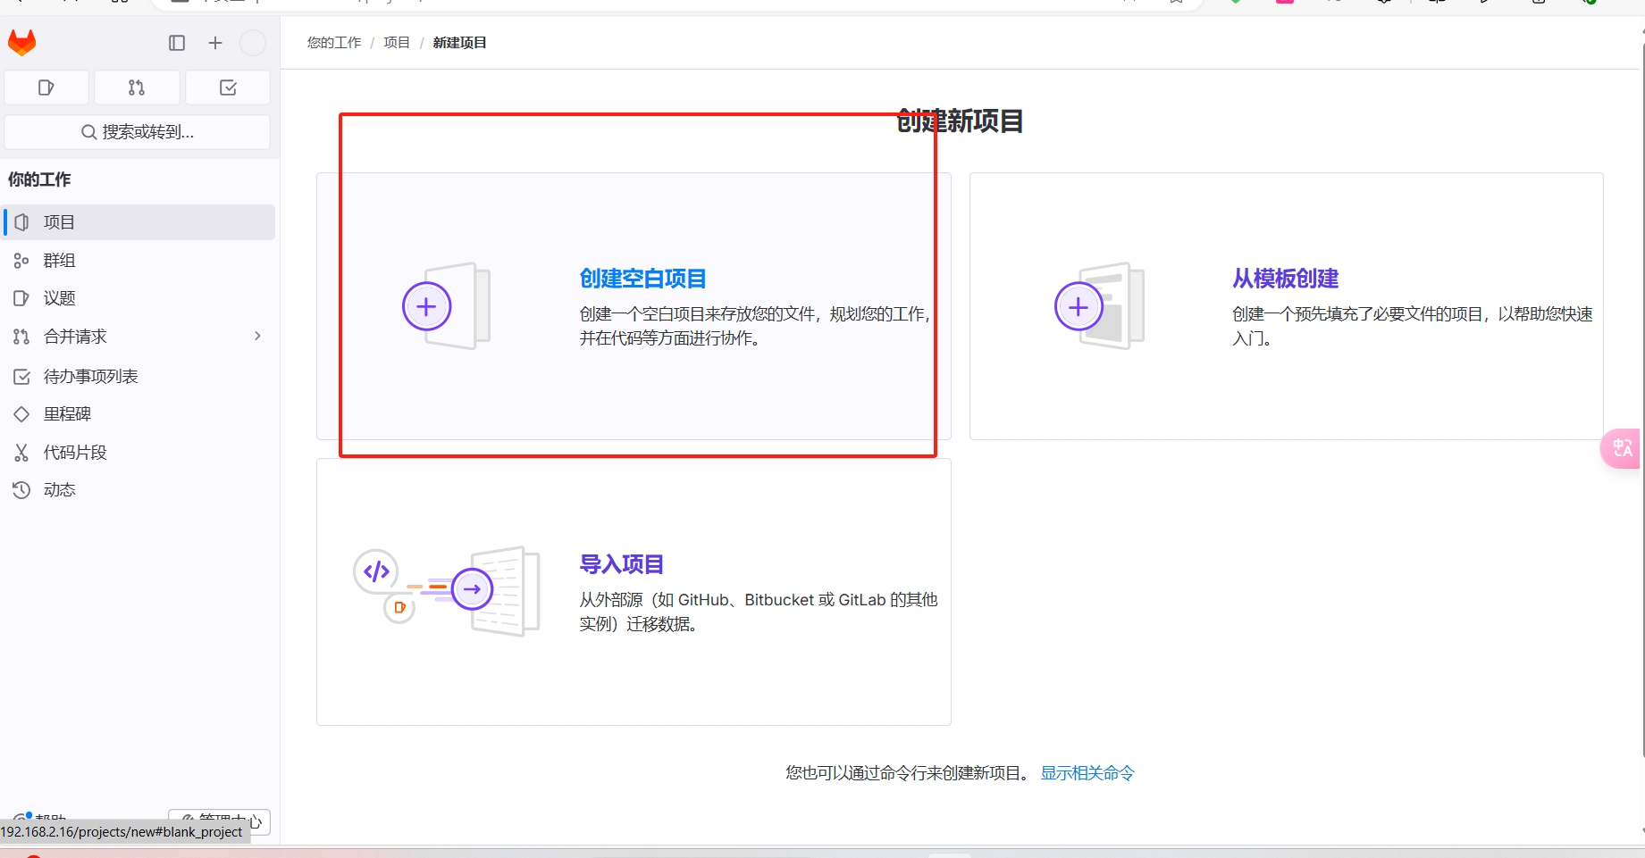
Task: Click 新建项目 breadcrumb
Action: 459,43
